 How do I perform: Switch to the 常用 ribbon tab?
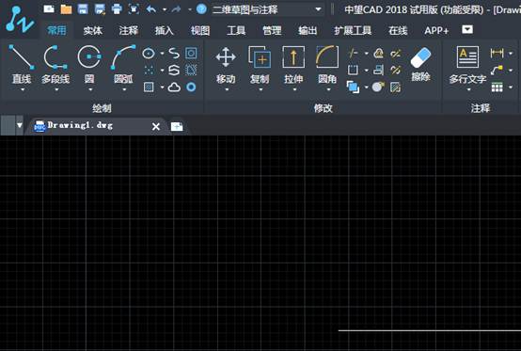tap(56, 30)
